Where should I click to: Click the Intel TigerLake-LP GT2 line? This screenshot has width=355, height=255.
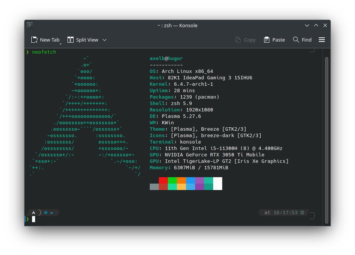(219, 161)
